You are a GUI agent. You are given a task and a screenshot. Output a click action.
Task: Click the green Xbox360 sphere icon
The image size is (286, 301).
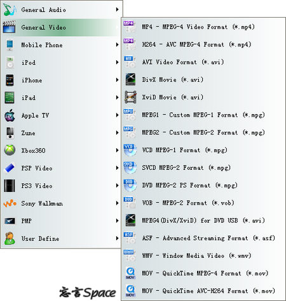10,150
